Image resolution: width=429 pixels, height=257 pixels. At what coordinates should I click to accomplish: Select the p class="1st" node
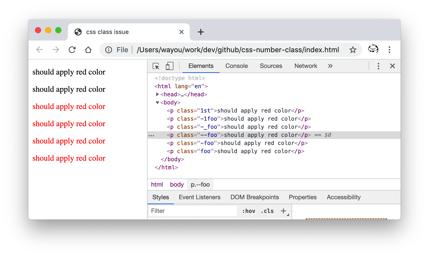(236, 111)
